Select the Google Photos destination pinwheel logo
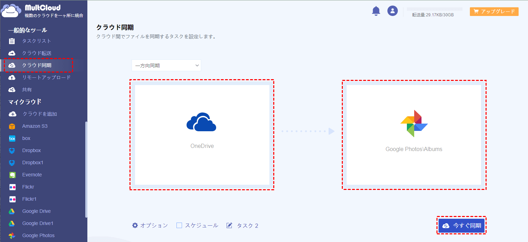528x242 pixels. (x=414, y=123)
